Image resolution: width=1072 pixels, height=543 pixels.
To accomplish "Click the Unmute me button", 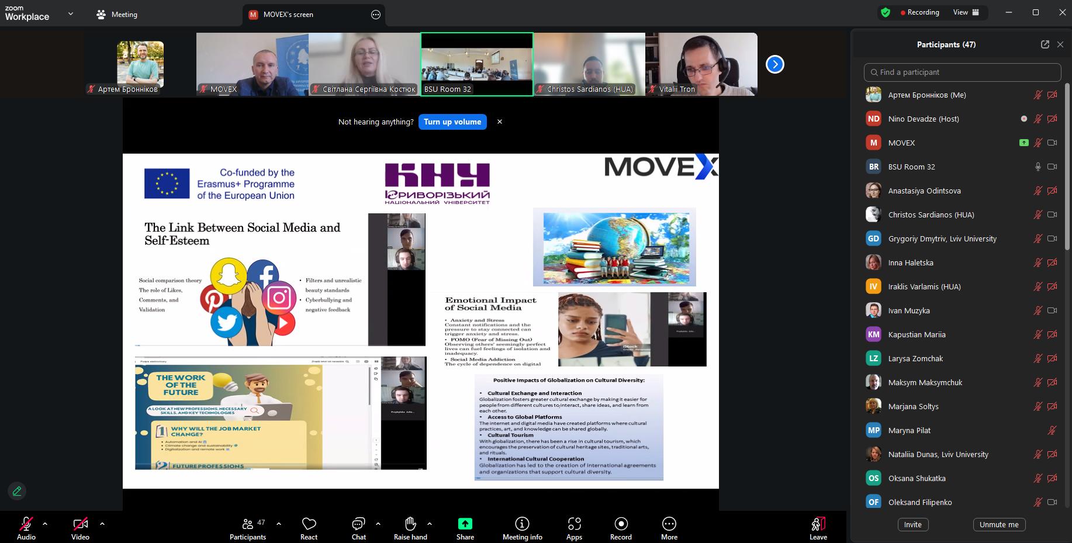I will pos(998,525).
